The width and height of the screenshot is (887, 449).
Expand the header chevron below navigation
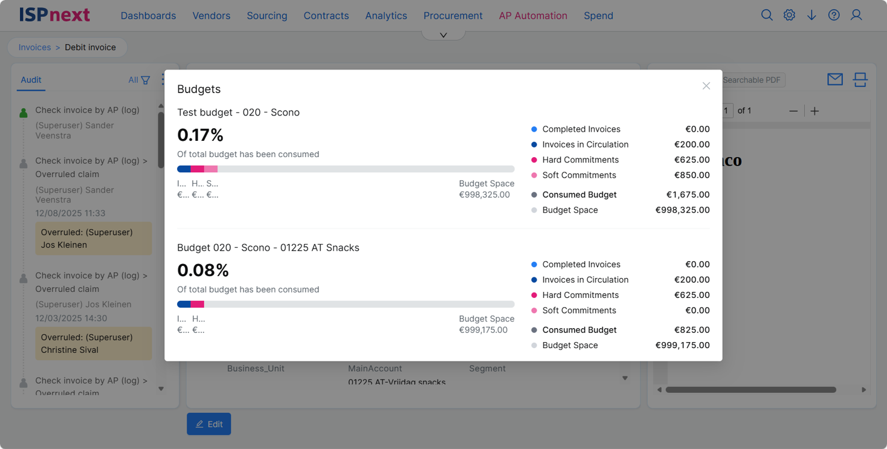point(443,35)
